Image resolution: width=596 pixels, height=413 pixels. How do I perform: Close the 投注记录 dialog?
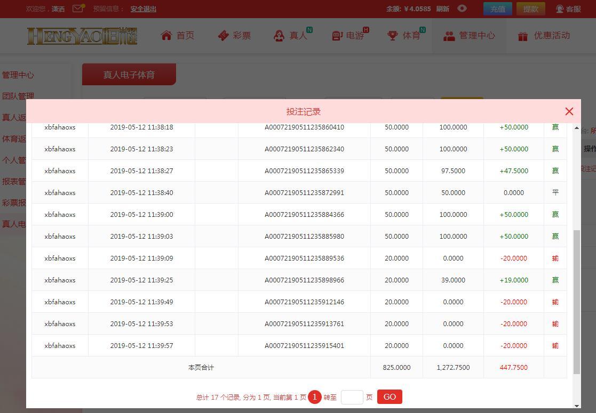[x=569, y=111]
